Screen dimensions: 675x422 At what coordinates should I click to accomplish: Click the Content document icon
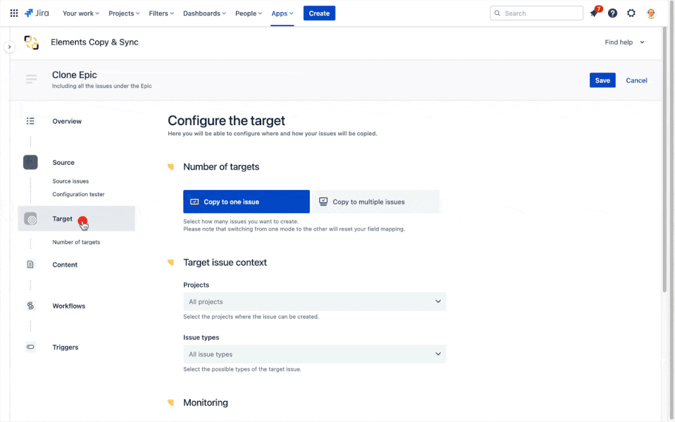30,264
